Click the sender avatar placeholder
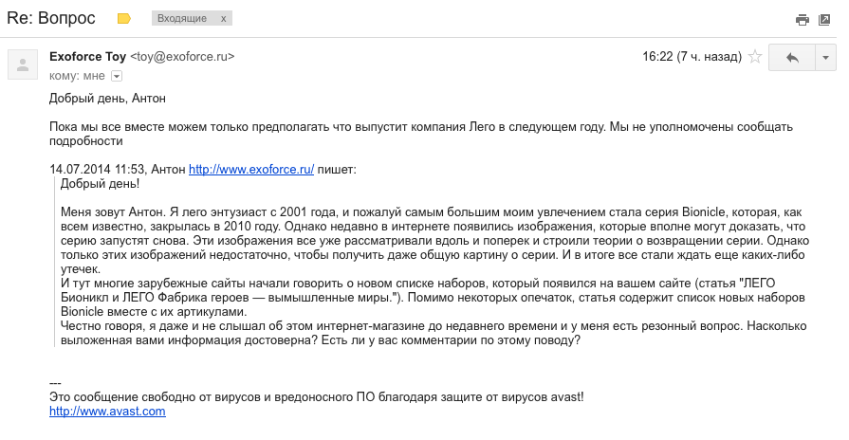 point(23,64)
